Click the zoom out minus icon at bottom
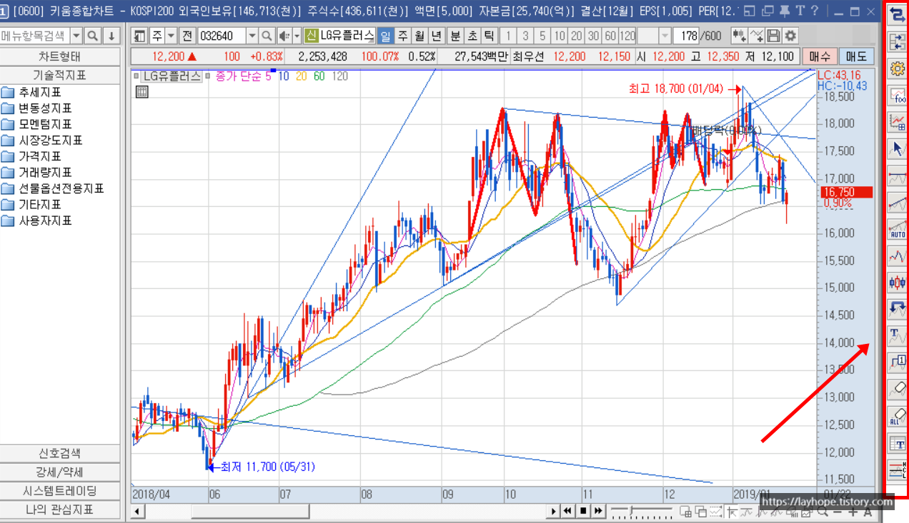 point(838,511)
